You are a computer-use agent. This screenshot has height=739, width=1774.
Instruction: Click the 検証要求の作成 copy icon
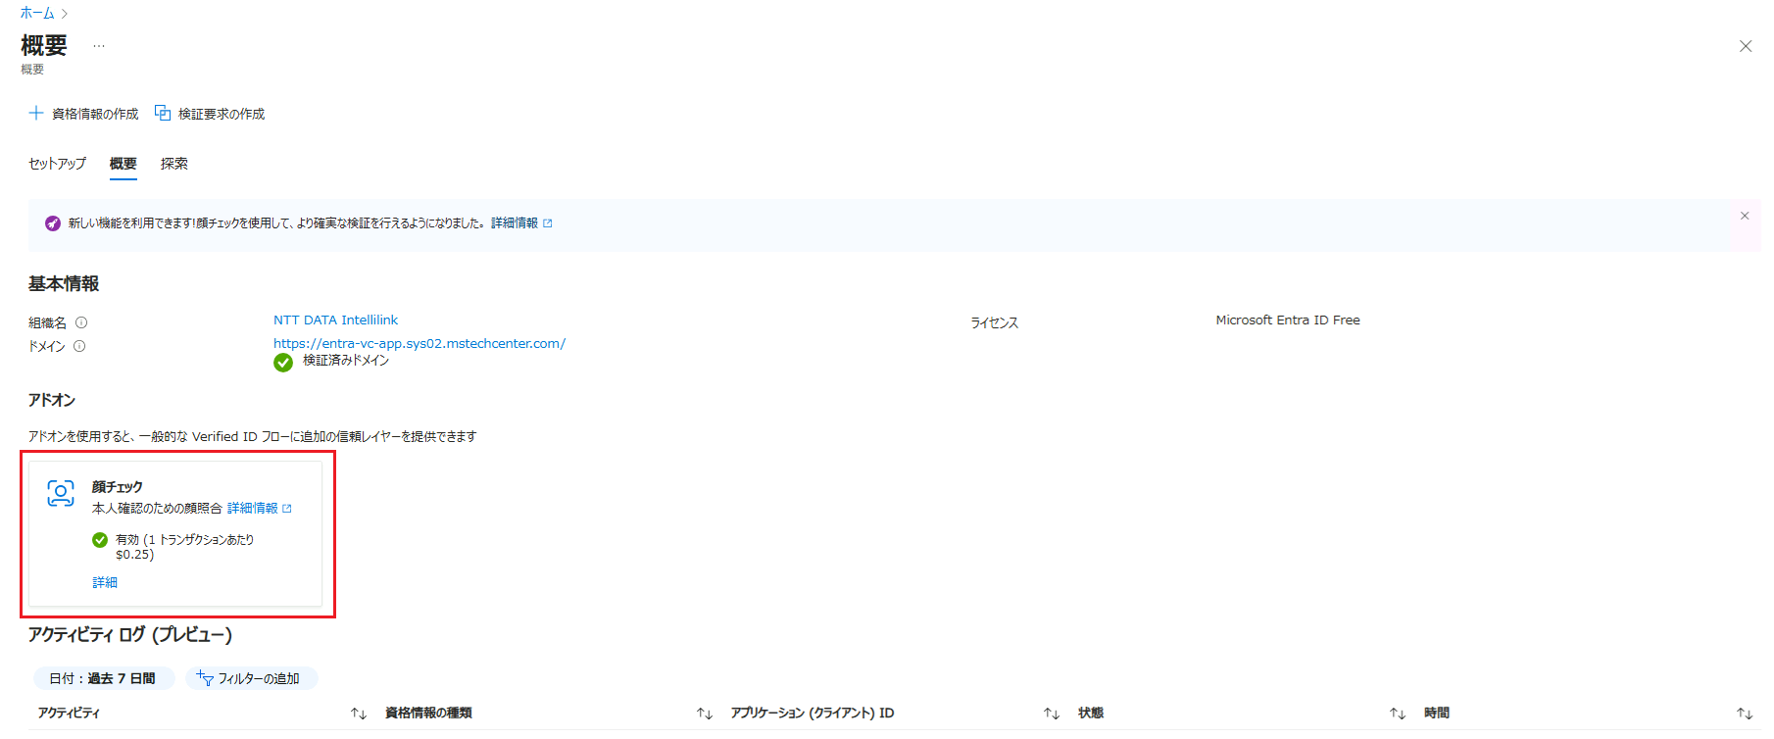[x=163, y=114]
